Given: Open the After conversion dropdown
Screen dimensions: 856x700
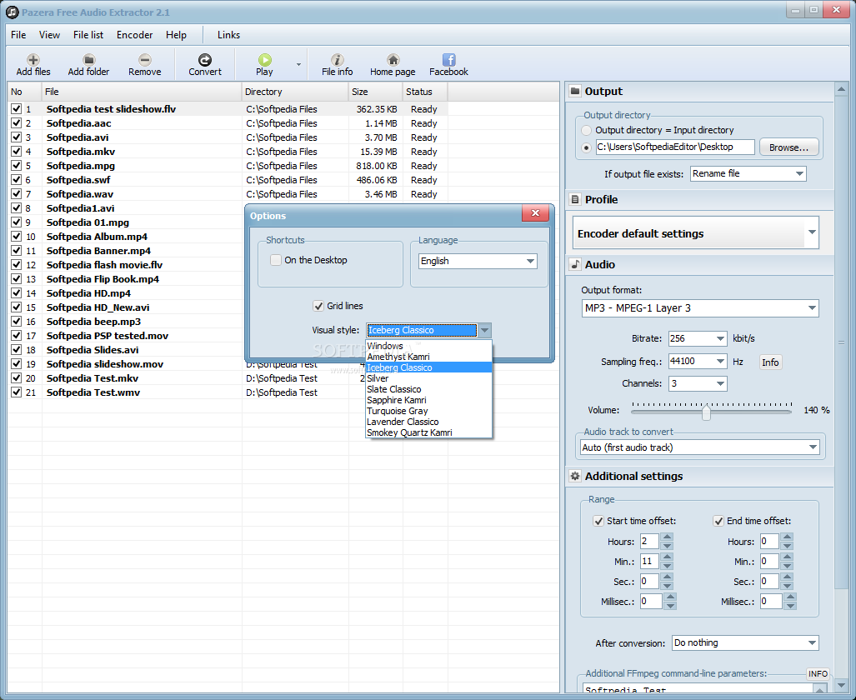Looking at the screenshot, I should [745, 642].
